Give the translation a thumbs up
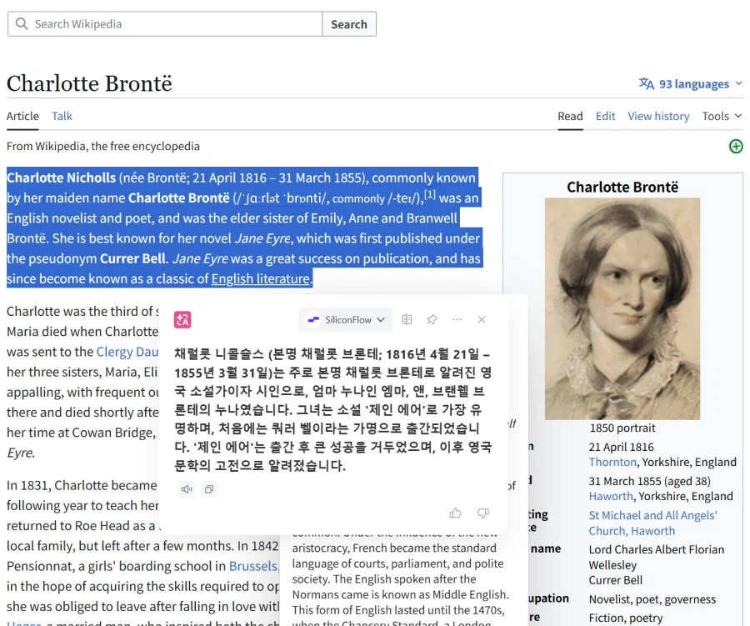 coord(455,514)
